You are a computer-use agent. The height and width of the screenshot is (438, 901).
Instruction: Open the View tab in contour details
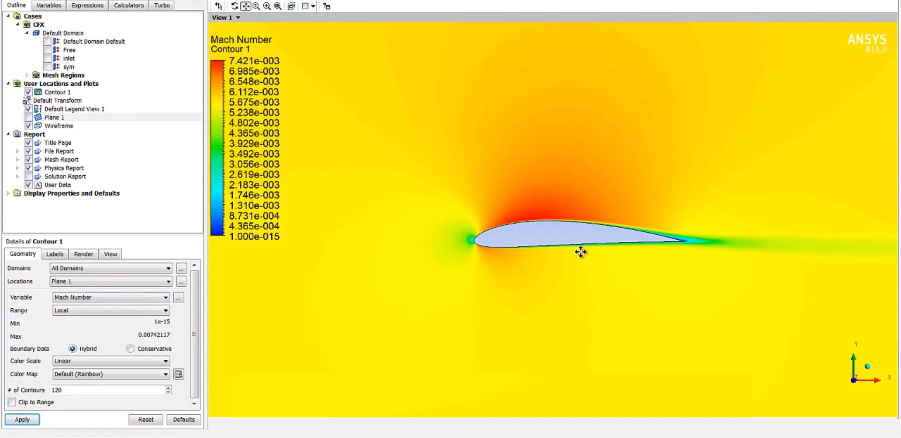pos(111,254)
